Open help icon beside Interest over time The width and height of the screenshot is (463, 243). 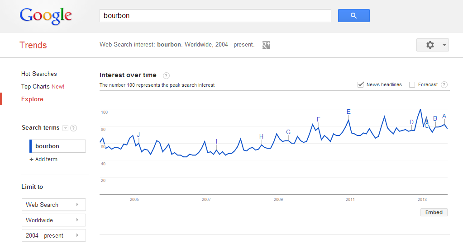[166, 76]
